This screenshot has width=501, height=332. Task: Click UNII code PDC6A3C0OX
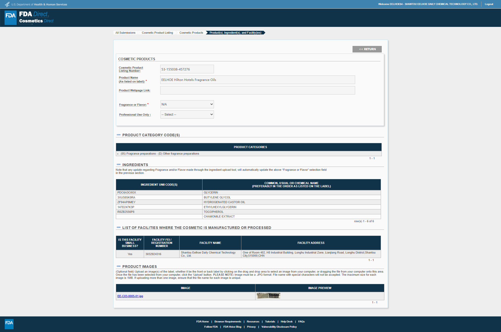tap(127, 193)
